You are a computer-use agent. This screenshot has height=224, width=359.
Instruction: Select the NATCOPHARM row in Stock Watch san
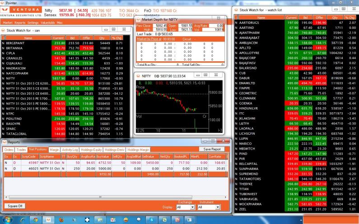[62, 73]
